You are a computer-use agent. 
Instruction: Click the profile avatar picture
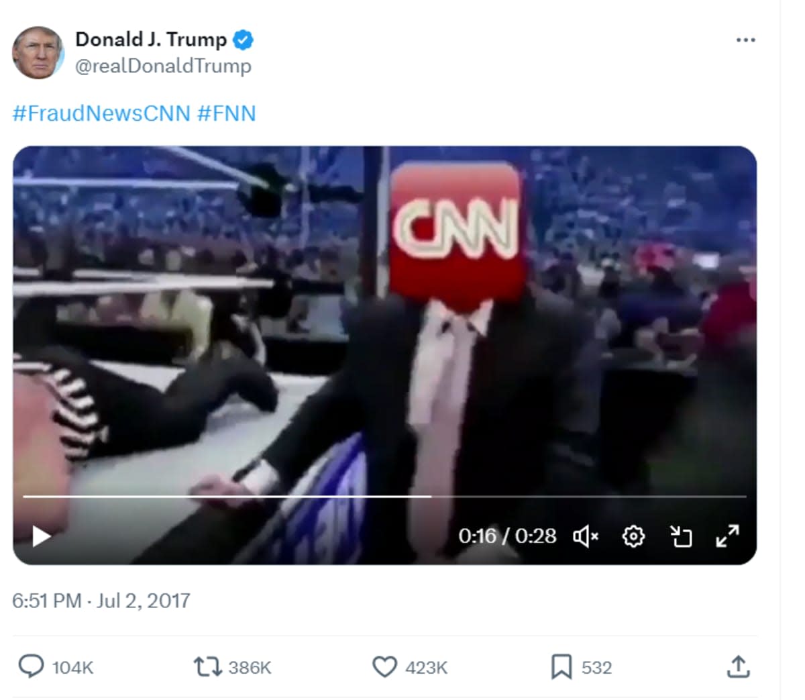pos(38,52)
